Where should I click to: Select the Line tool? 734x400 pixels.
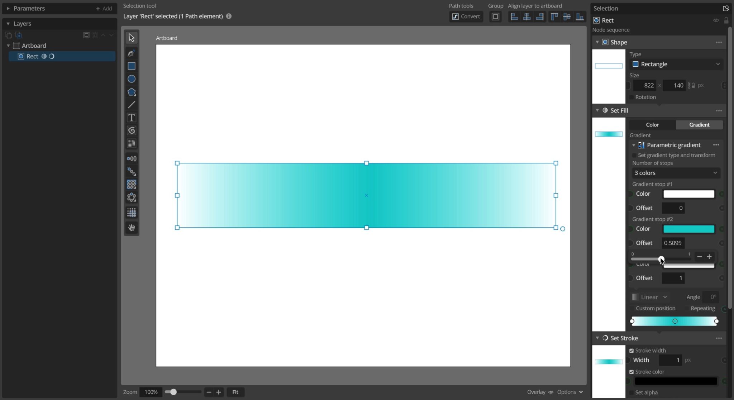tap(132, 104)
